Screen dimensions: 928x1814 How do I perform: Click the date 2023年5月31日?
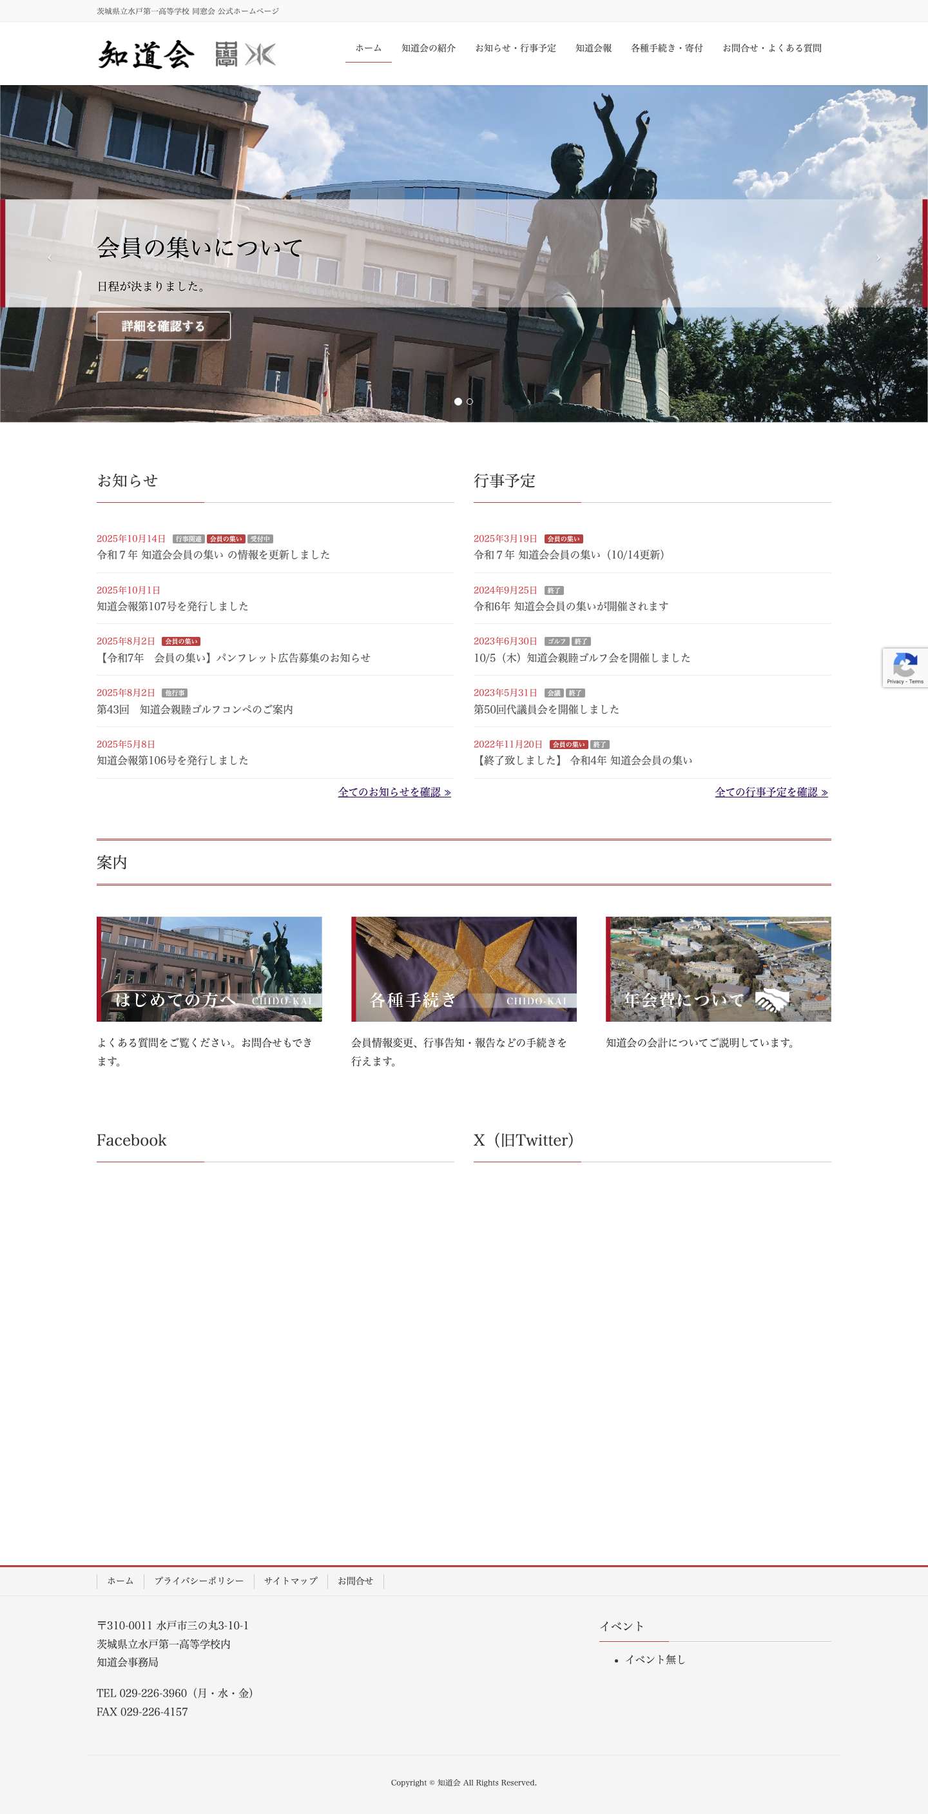pyautogui.click(x=505, y=693)
